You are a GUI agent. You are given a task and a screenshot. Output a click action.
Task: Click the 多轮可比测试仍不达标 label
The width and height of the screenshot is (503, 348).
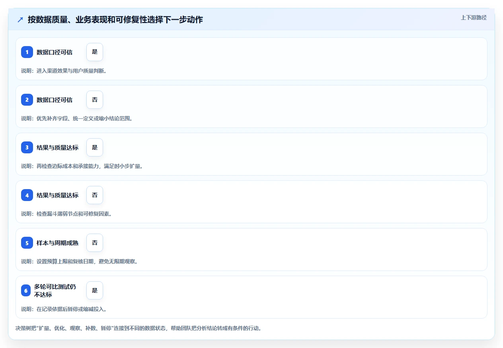coord(55,290)
